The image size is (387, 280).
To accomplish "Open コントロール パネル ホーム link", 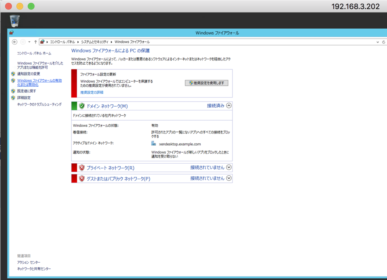I will pyautogui.click(x=34, y=53).
